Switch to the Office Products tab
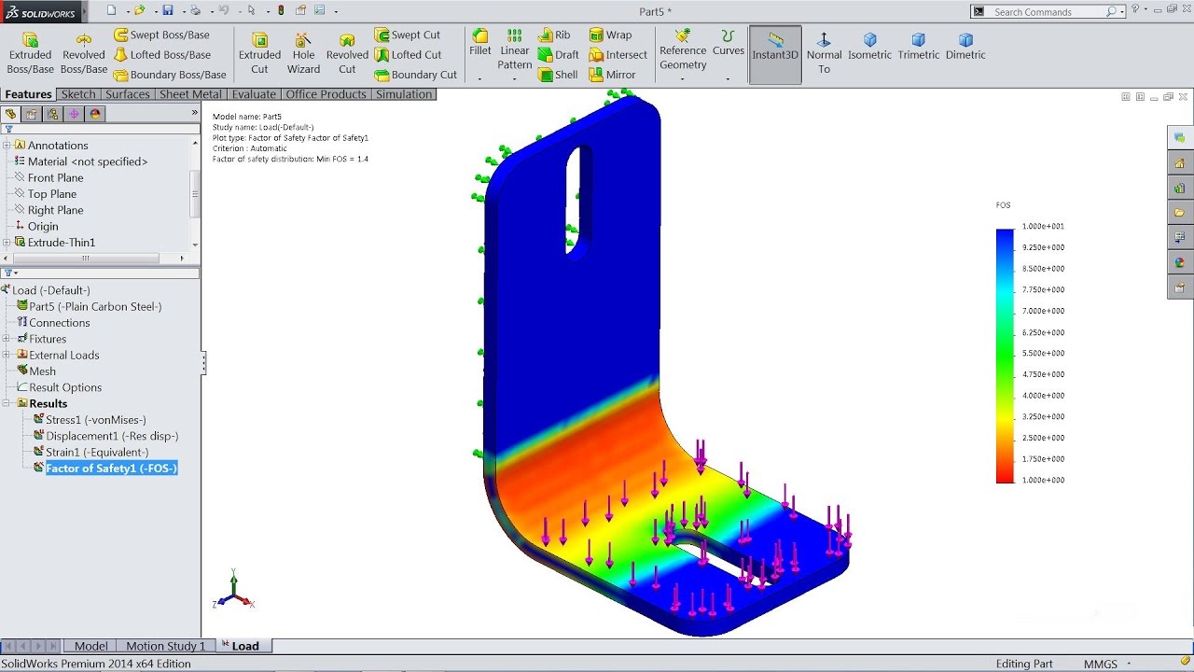1194x672 pixels. [x=327, y=94]
